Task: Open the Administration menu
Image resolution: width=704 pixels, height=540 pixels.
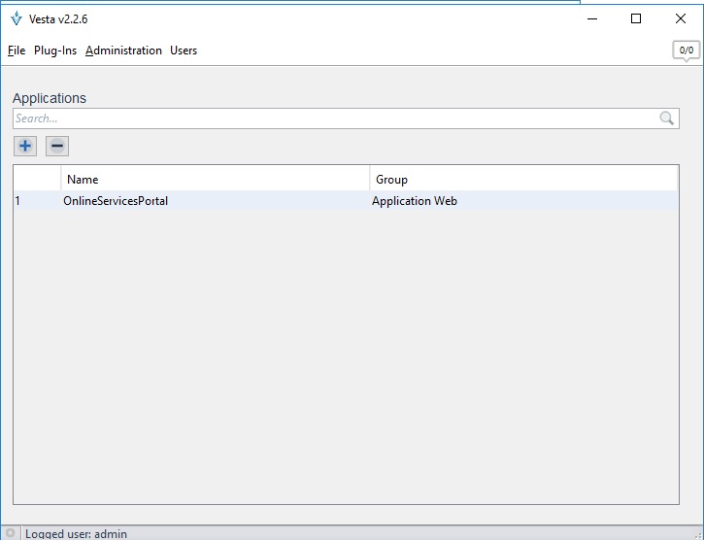Action: [123, 51]
